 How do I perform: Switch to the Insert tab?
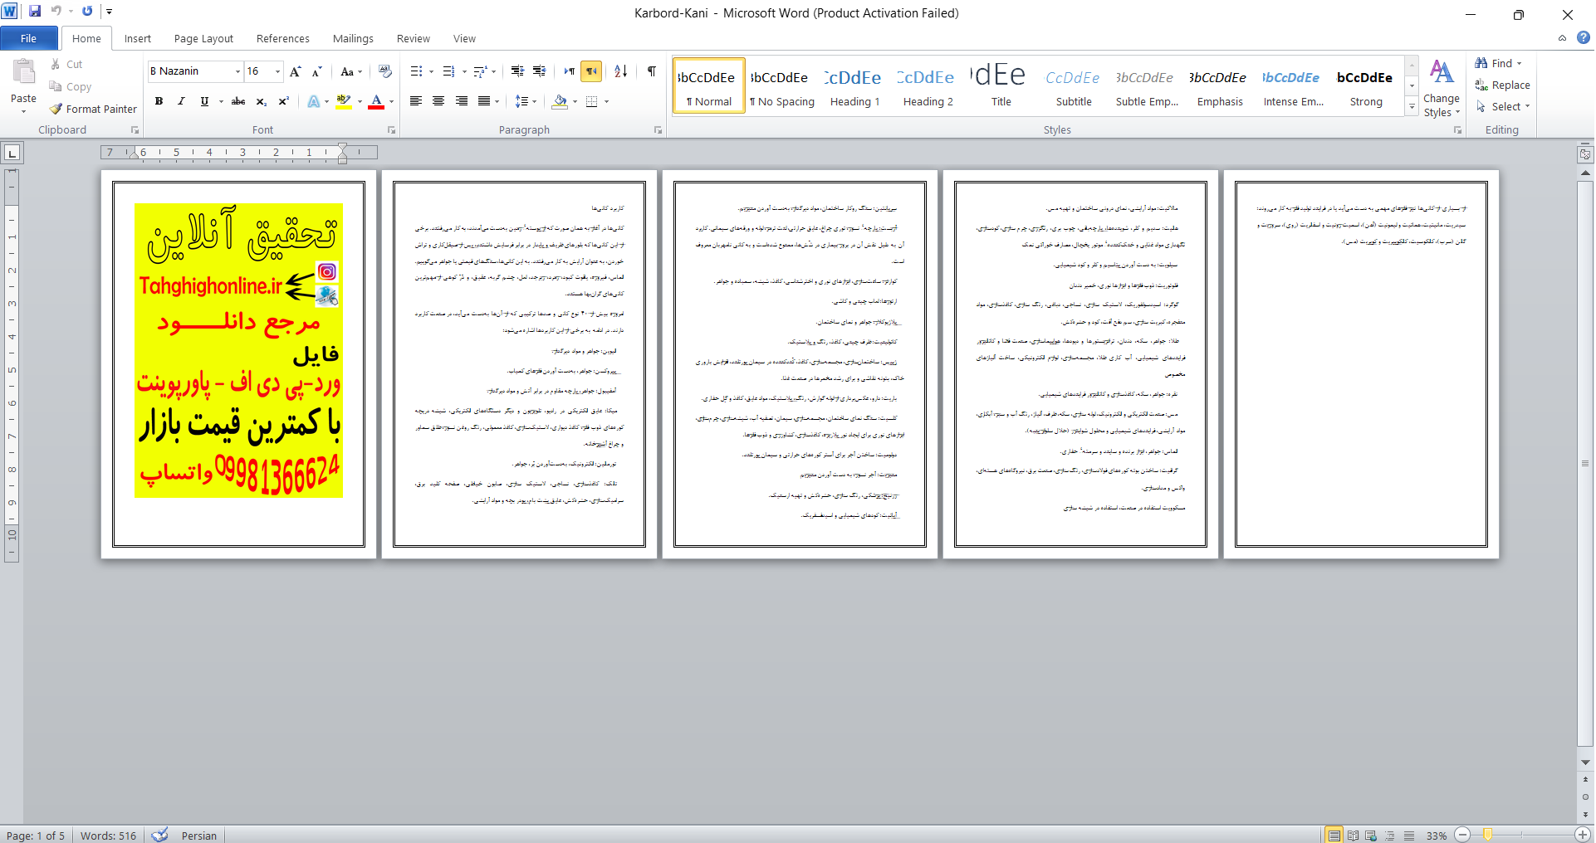click(x=138, y=38)
